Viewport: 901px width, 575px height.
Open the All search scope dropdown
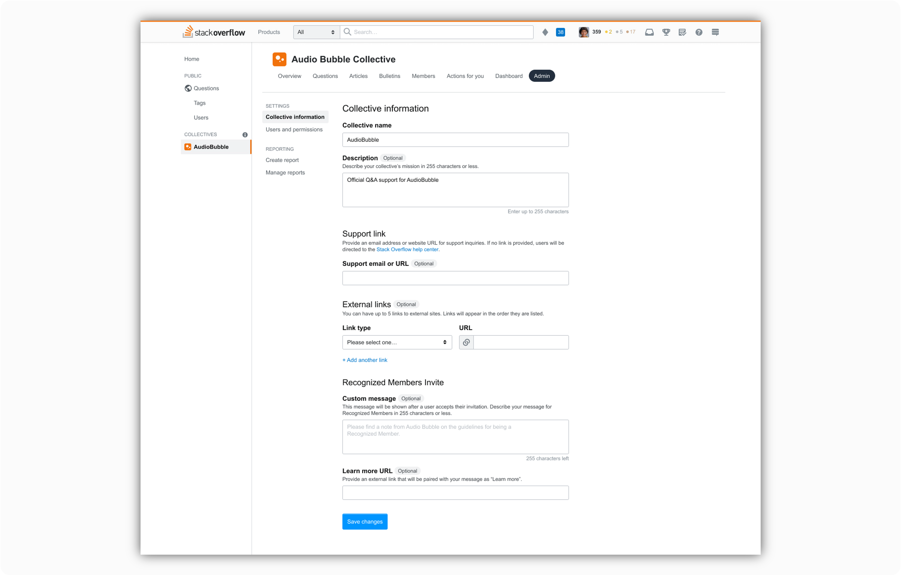(x=316, y=32)
